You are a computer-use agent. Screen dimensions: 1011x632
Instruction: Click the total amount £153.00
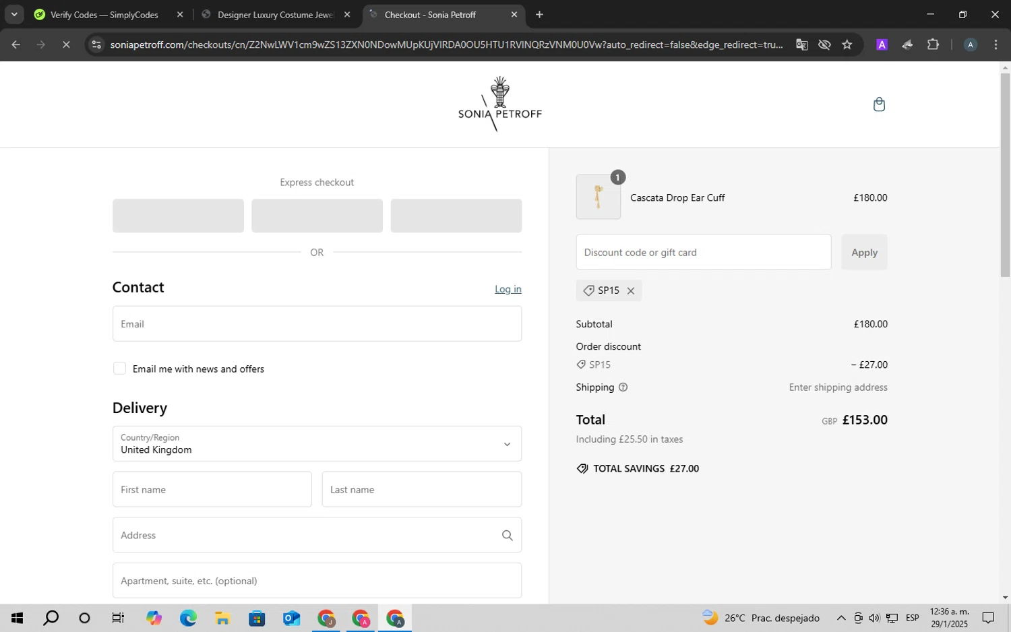click(865, 420)
